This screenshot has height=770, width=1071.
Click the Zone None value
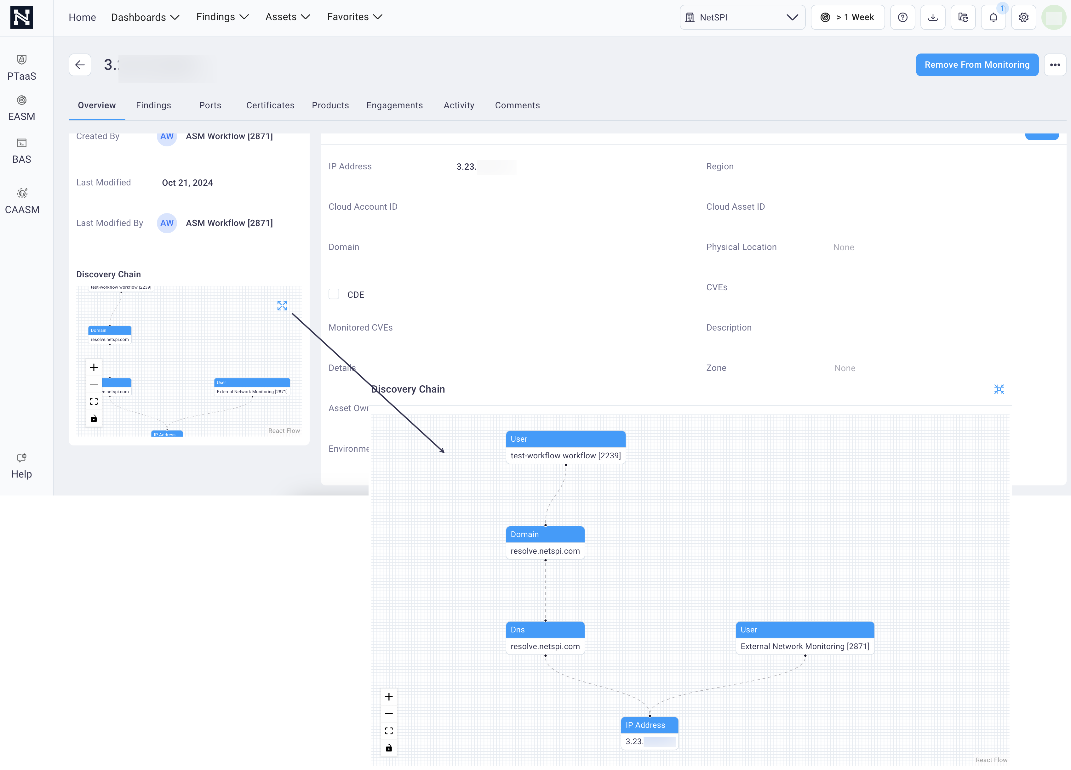[844, 368]
